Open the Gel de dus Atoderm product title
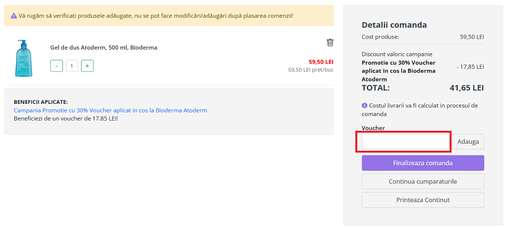This screenshot has width=507, height=228. click(103, 48)
